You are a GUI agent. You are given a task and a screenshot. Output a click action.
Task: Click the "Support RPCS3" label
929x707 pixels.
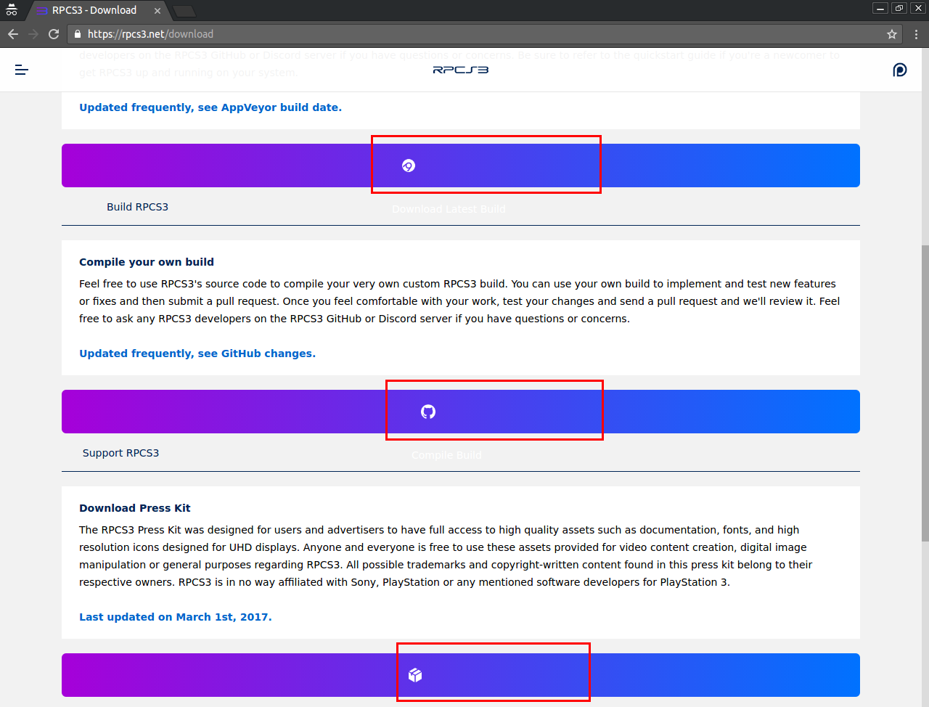coord(120,453)
